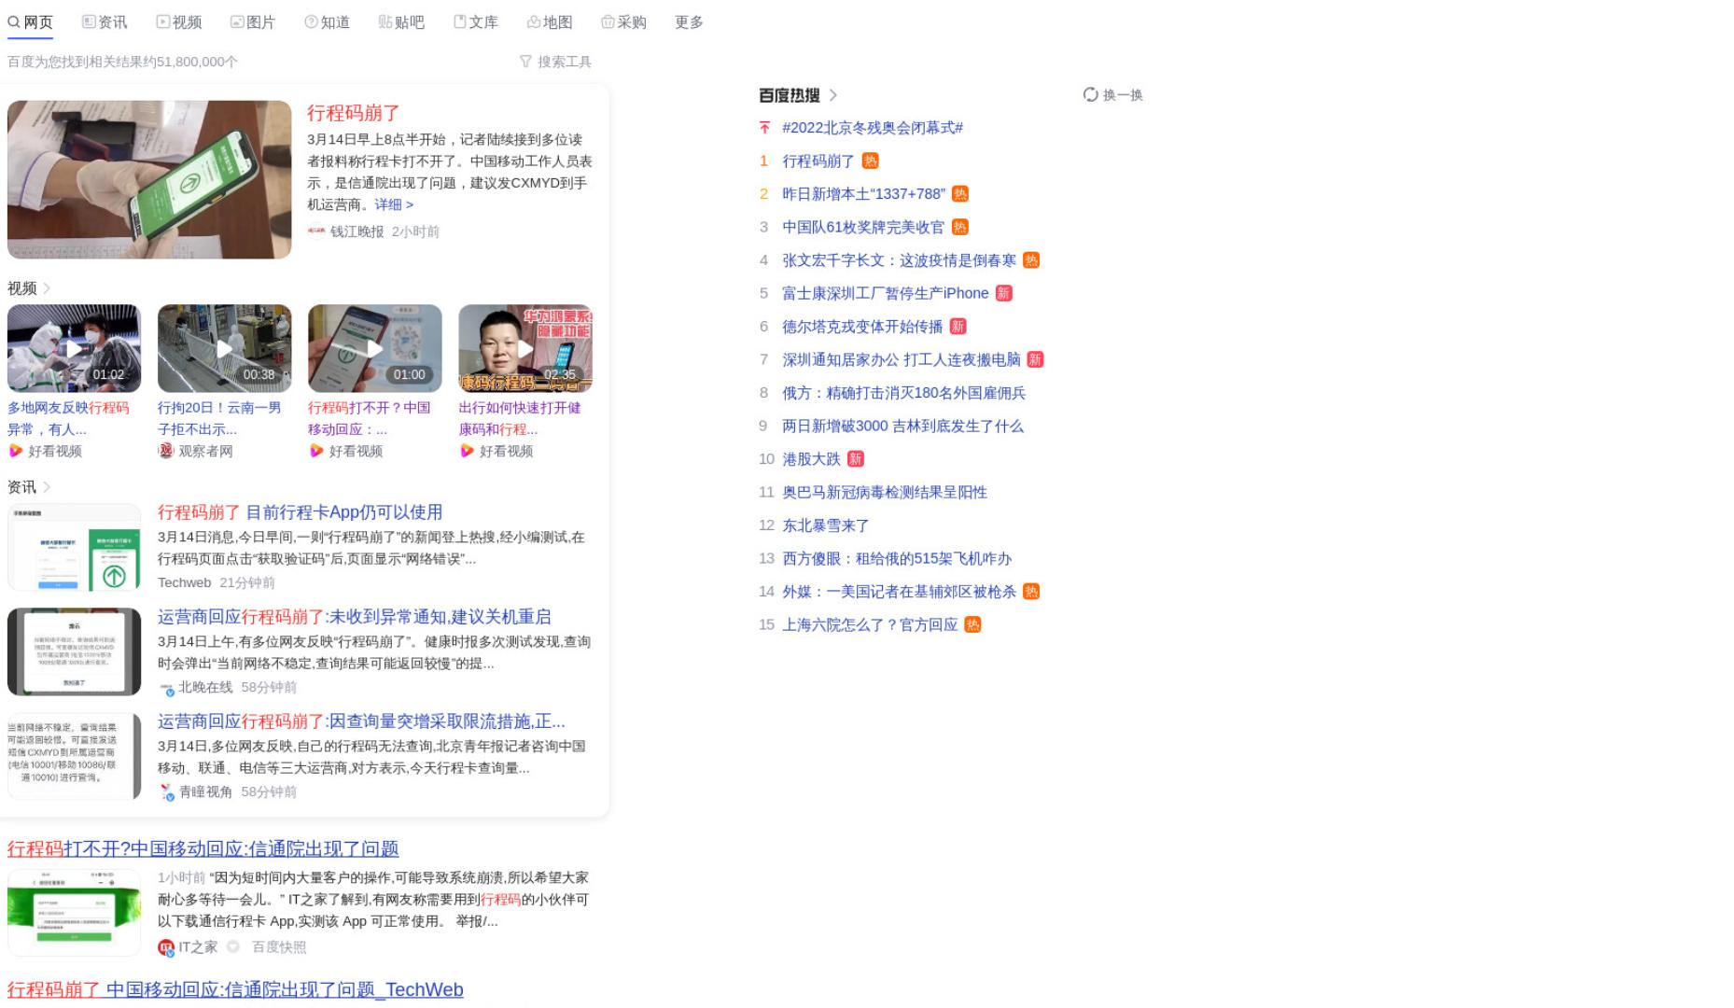Play the 00:38 video 行拘20日

(x=224, y=348)
